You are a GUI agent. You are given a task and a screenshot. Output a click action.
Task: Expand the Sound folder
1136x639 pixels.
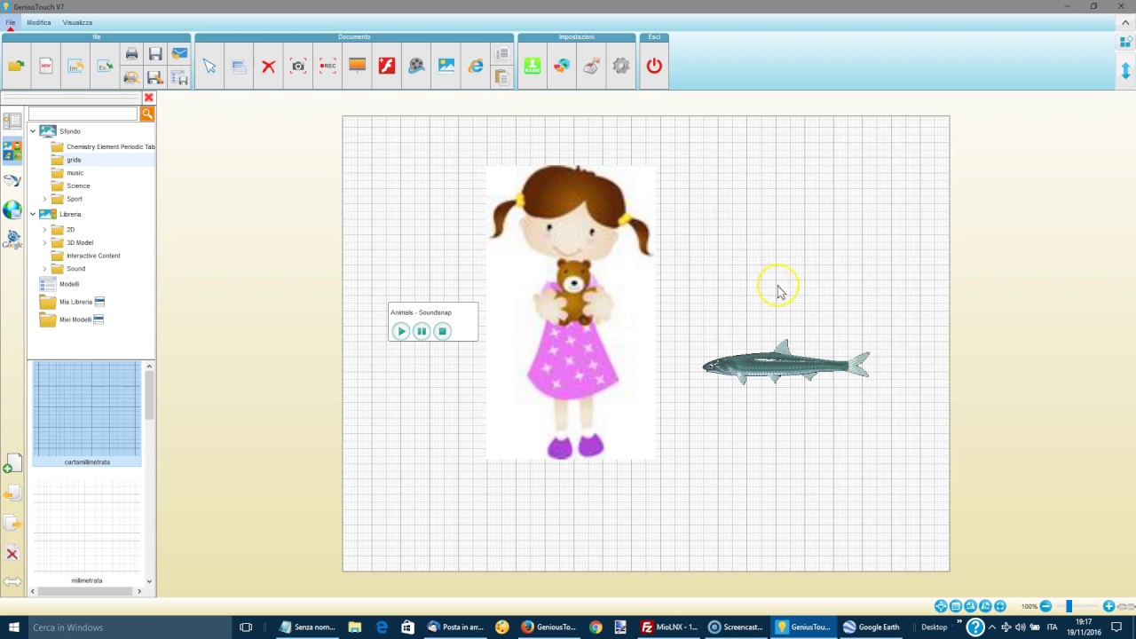(44, 269)
